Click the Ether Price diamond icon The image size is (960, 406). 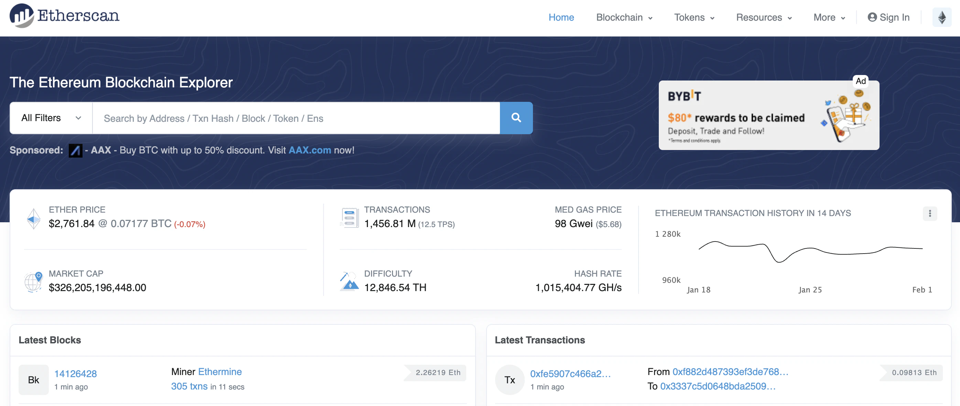pyautogui.click(x=34, y=218)
